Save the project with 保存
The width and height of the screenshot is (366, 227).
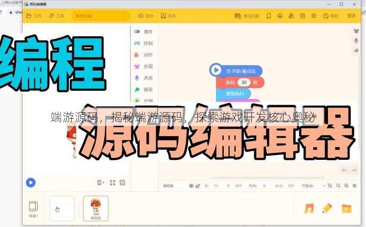145,16
